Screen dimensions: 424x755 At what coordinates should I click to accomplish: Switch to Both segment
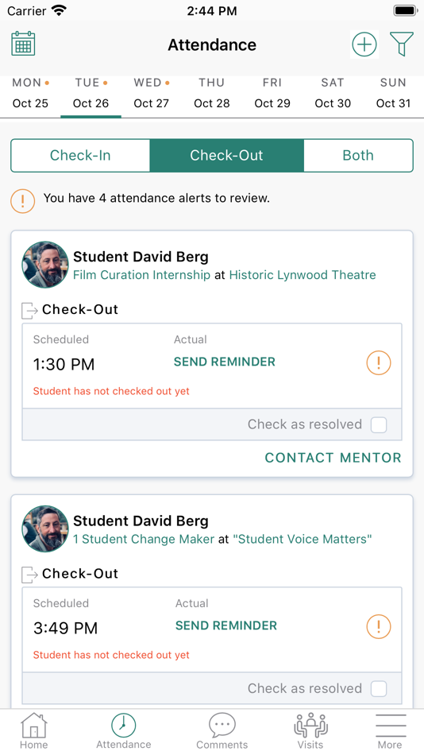tap(358, 155)
